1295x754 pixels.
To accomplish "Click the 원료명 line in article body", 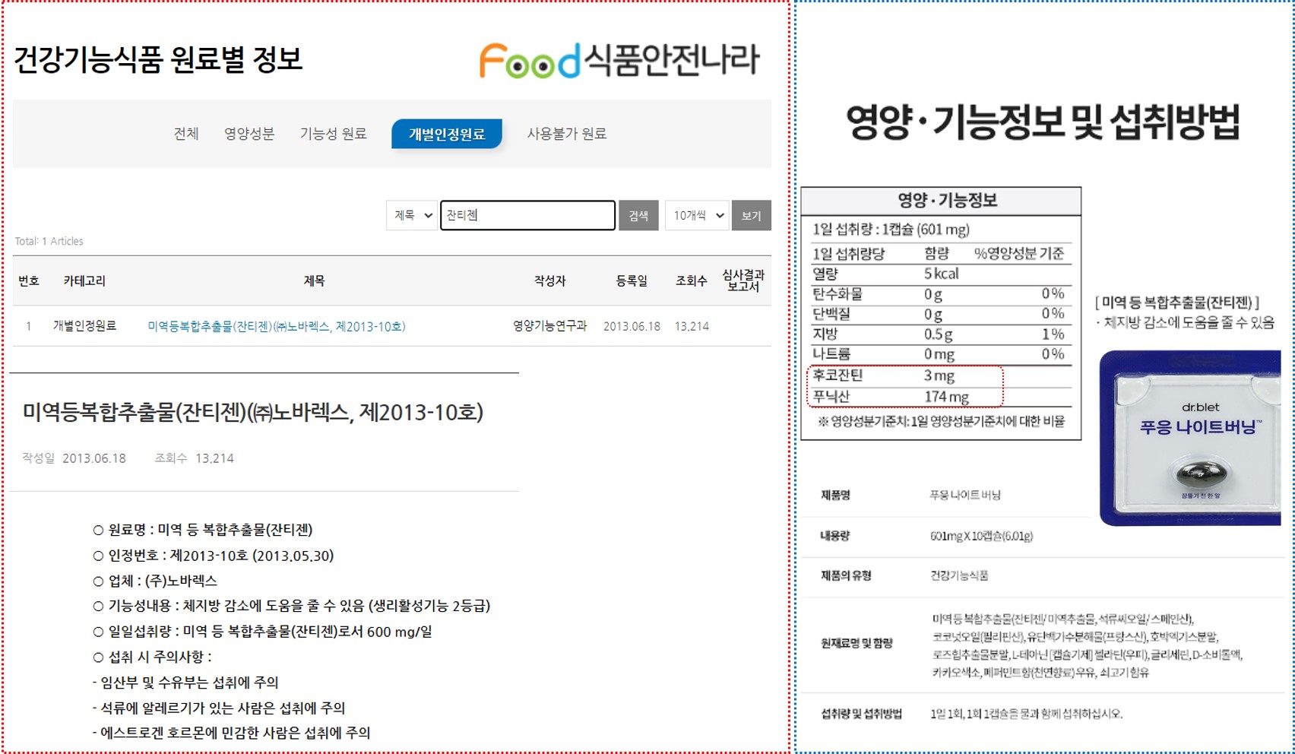I will coord(203,530).
